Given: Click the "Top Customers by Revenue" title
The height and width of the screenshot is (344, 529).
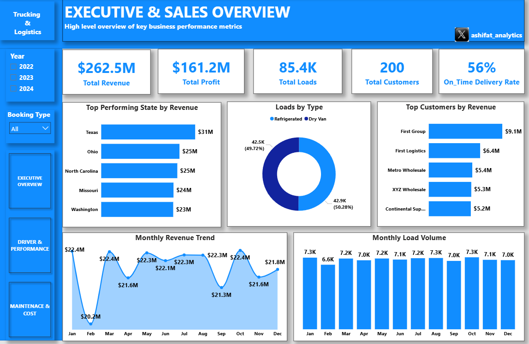Looking at the screenshot, I should (x=451, y=107).
